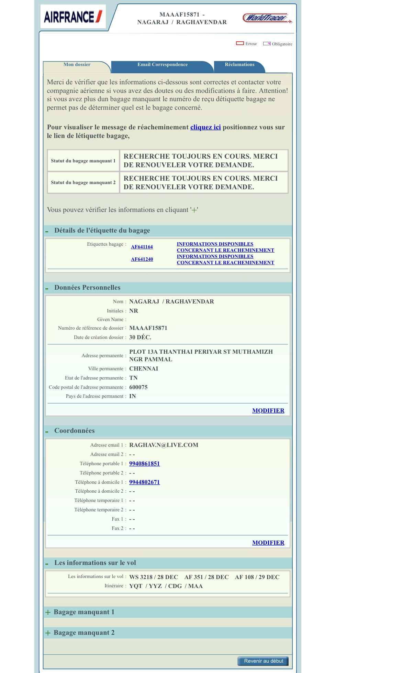Image resolution: width=402 pixels, height=673 pixels.
Task: Click MODIFIER in Coordonnées section
Action: point(268,543)
